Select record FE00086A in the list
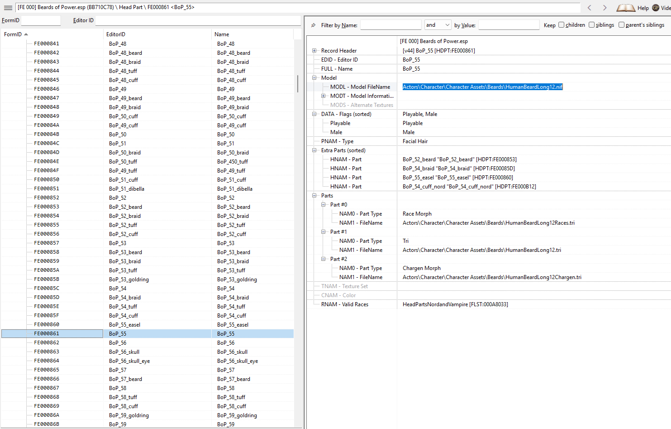This screenshot has height=429, width=671. click(147, 415)
